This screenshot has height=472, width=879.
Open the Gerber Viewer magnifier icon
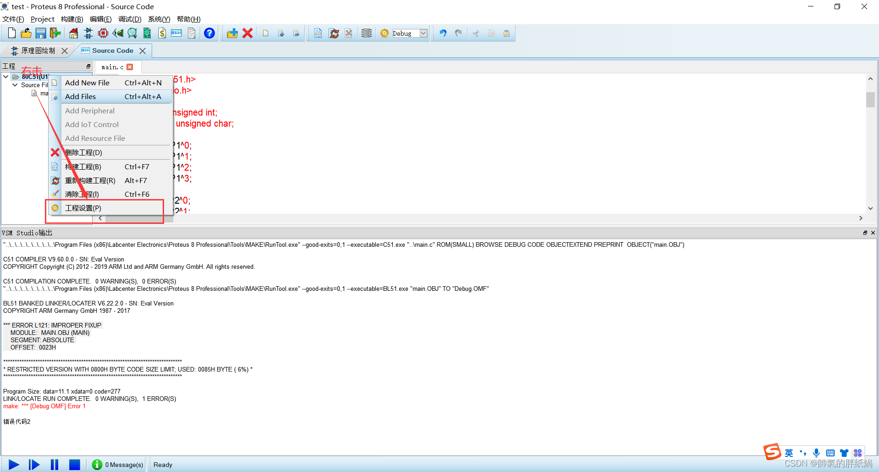(132, 33)
